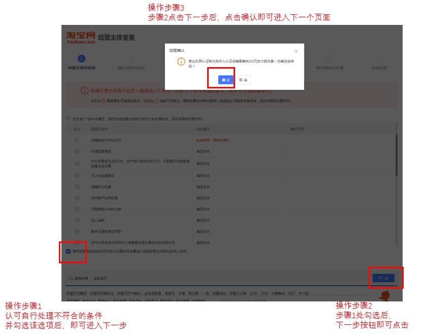Screen dimensions: 426x335
Task: Click the blue 下一步 button
Action: point(384,278)
